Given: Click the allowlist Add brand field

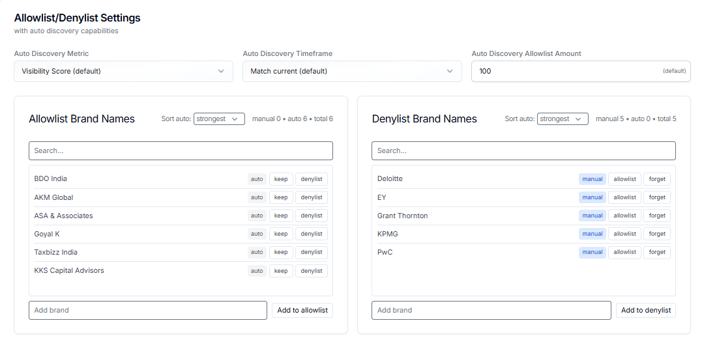Looking at the screenshot, I should click(148, 310).
